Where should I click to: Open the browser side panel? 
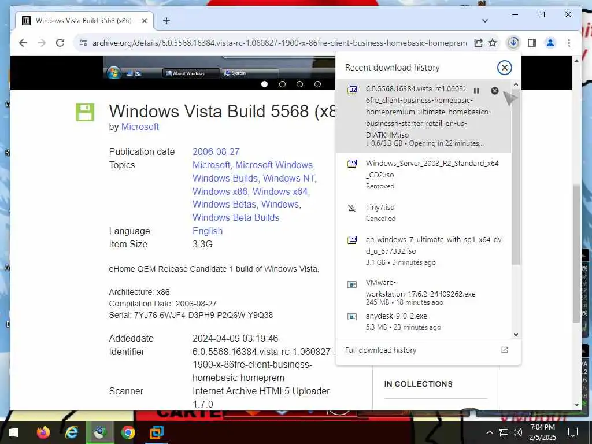[x=532, y=43]
